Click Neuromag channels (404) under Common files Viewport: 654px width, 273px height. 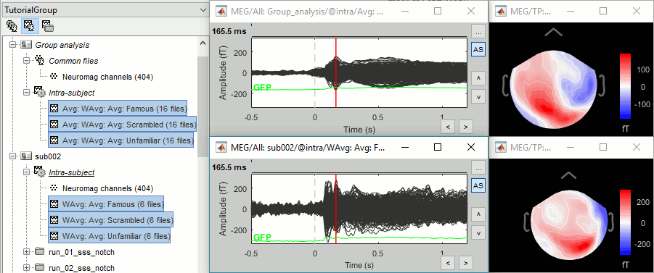[107, 77]
